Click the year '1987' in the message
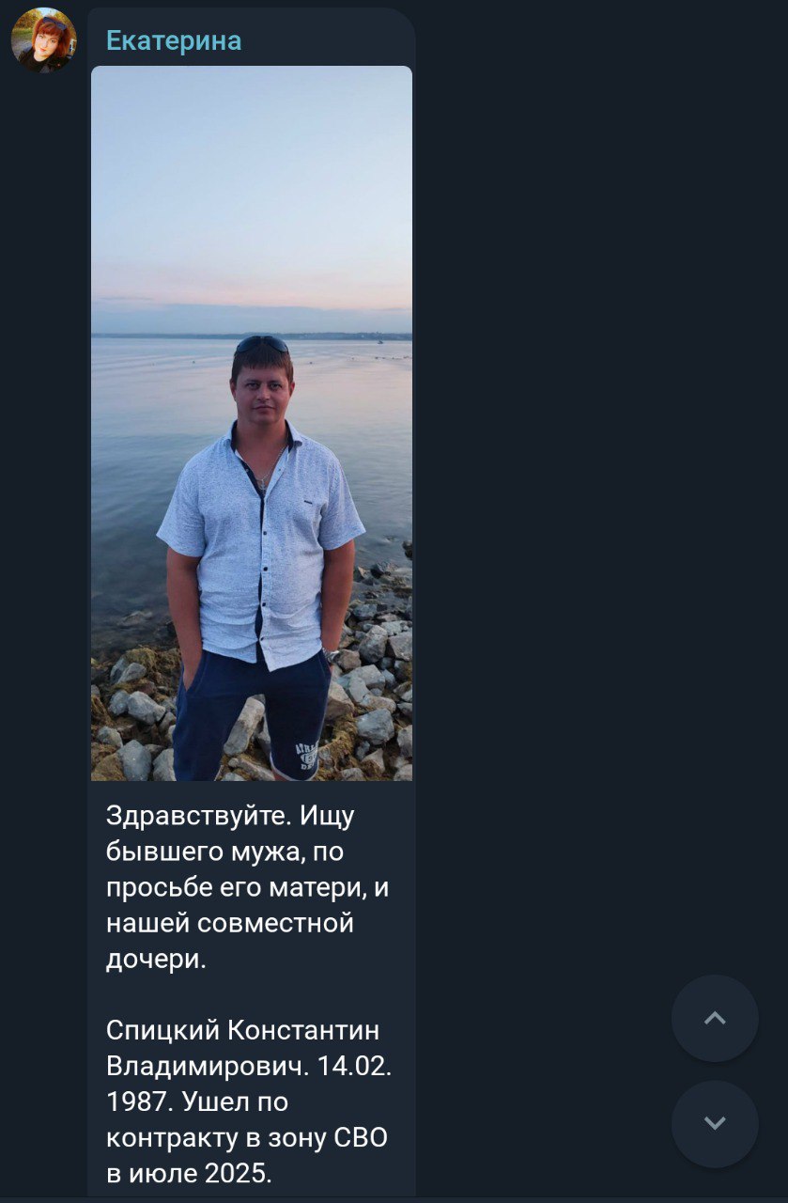This screenshot has width=788, height=1203. [x=138, y=1101]
